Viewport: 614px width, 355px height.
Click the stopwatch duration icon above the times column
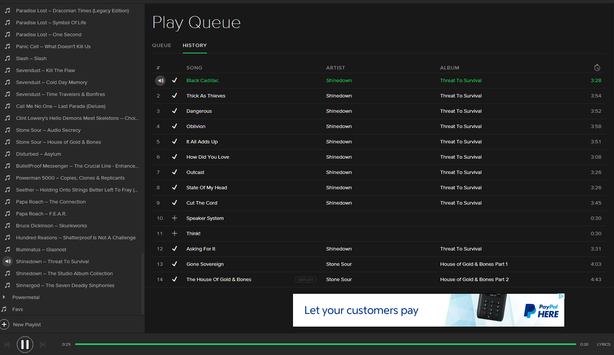597,68
